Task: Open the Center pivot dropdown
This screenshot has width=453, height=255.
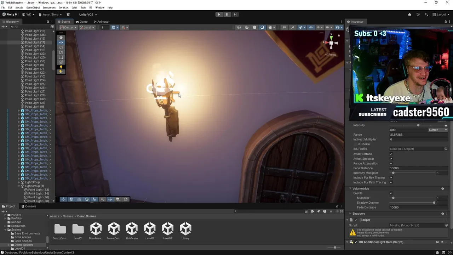Action: pyautogui.click(x=68, y=27)
